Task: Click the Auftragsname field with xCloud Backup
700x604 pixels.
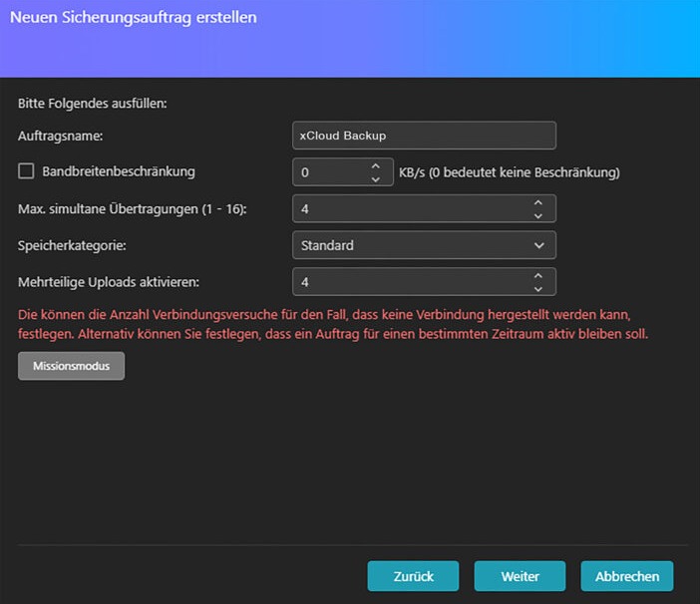Action: (424, 136)
